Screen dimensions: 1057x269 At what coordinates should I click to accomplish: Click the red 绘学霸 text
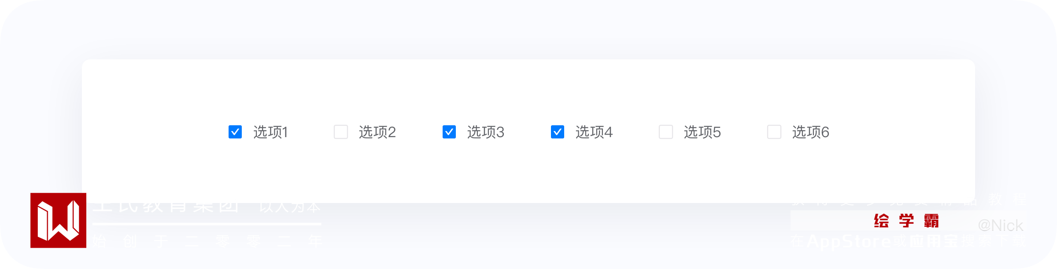coord(906,221)
